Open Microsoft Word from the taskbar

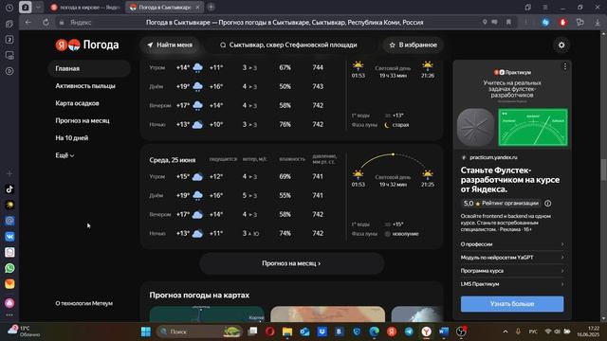click(x=444, y=332)
